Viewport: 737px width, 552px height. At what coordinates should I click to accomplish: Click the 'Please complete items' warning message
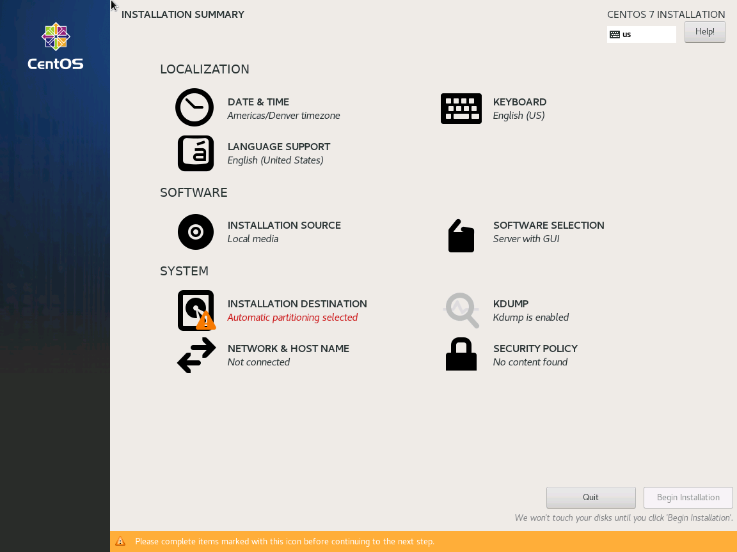(x=284, y=541)
